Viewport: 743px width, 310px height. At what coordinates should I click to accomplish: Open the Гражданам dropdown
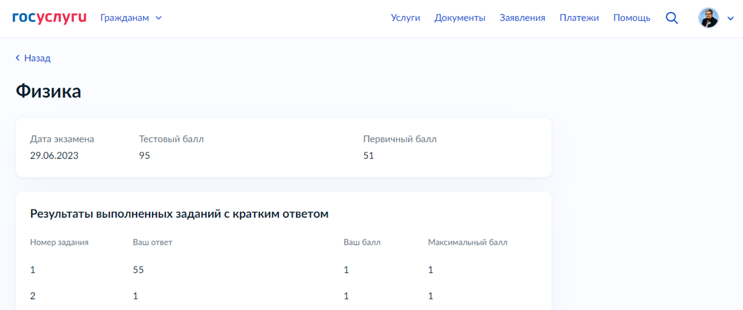(131, 18)
